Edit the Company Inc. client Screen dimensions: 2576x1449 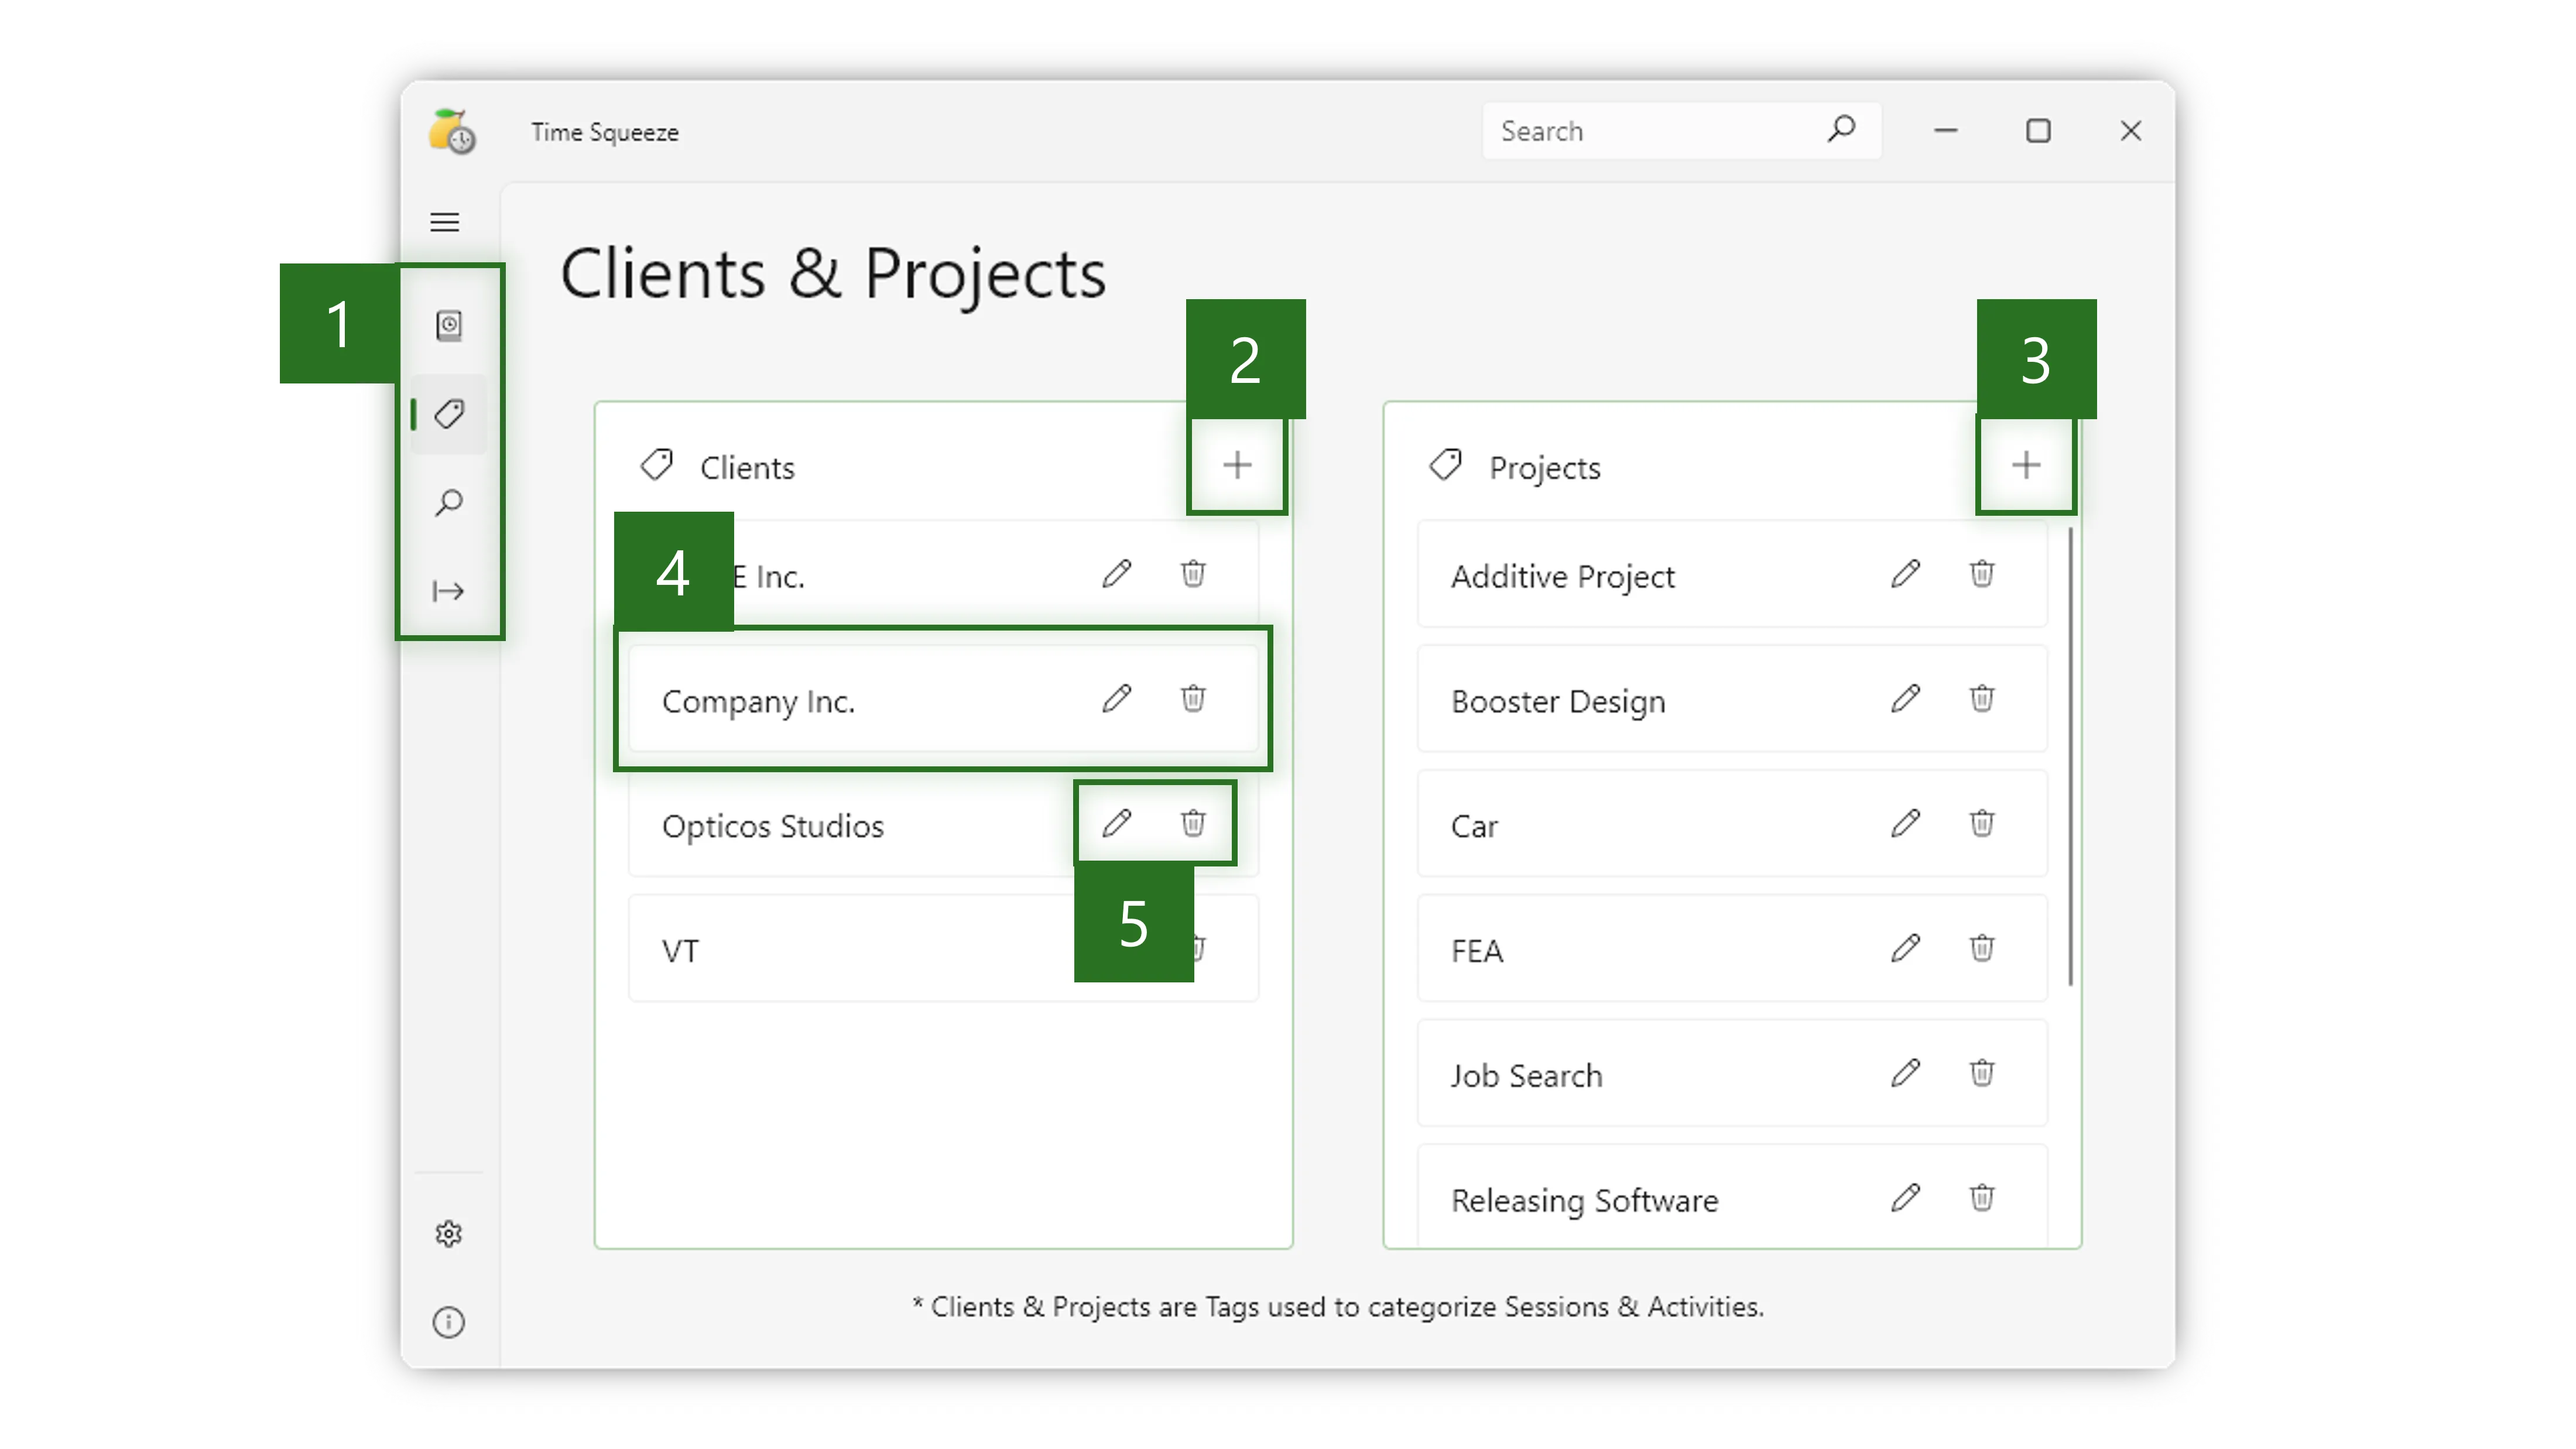pyautogui.click(x=1117, y=698)
